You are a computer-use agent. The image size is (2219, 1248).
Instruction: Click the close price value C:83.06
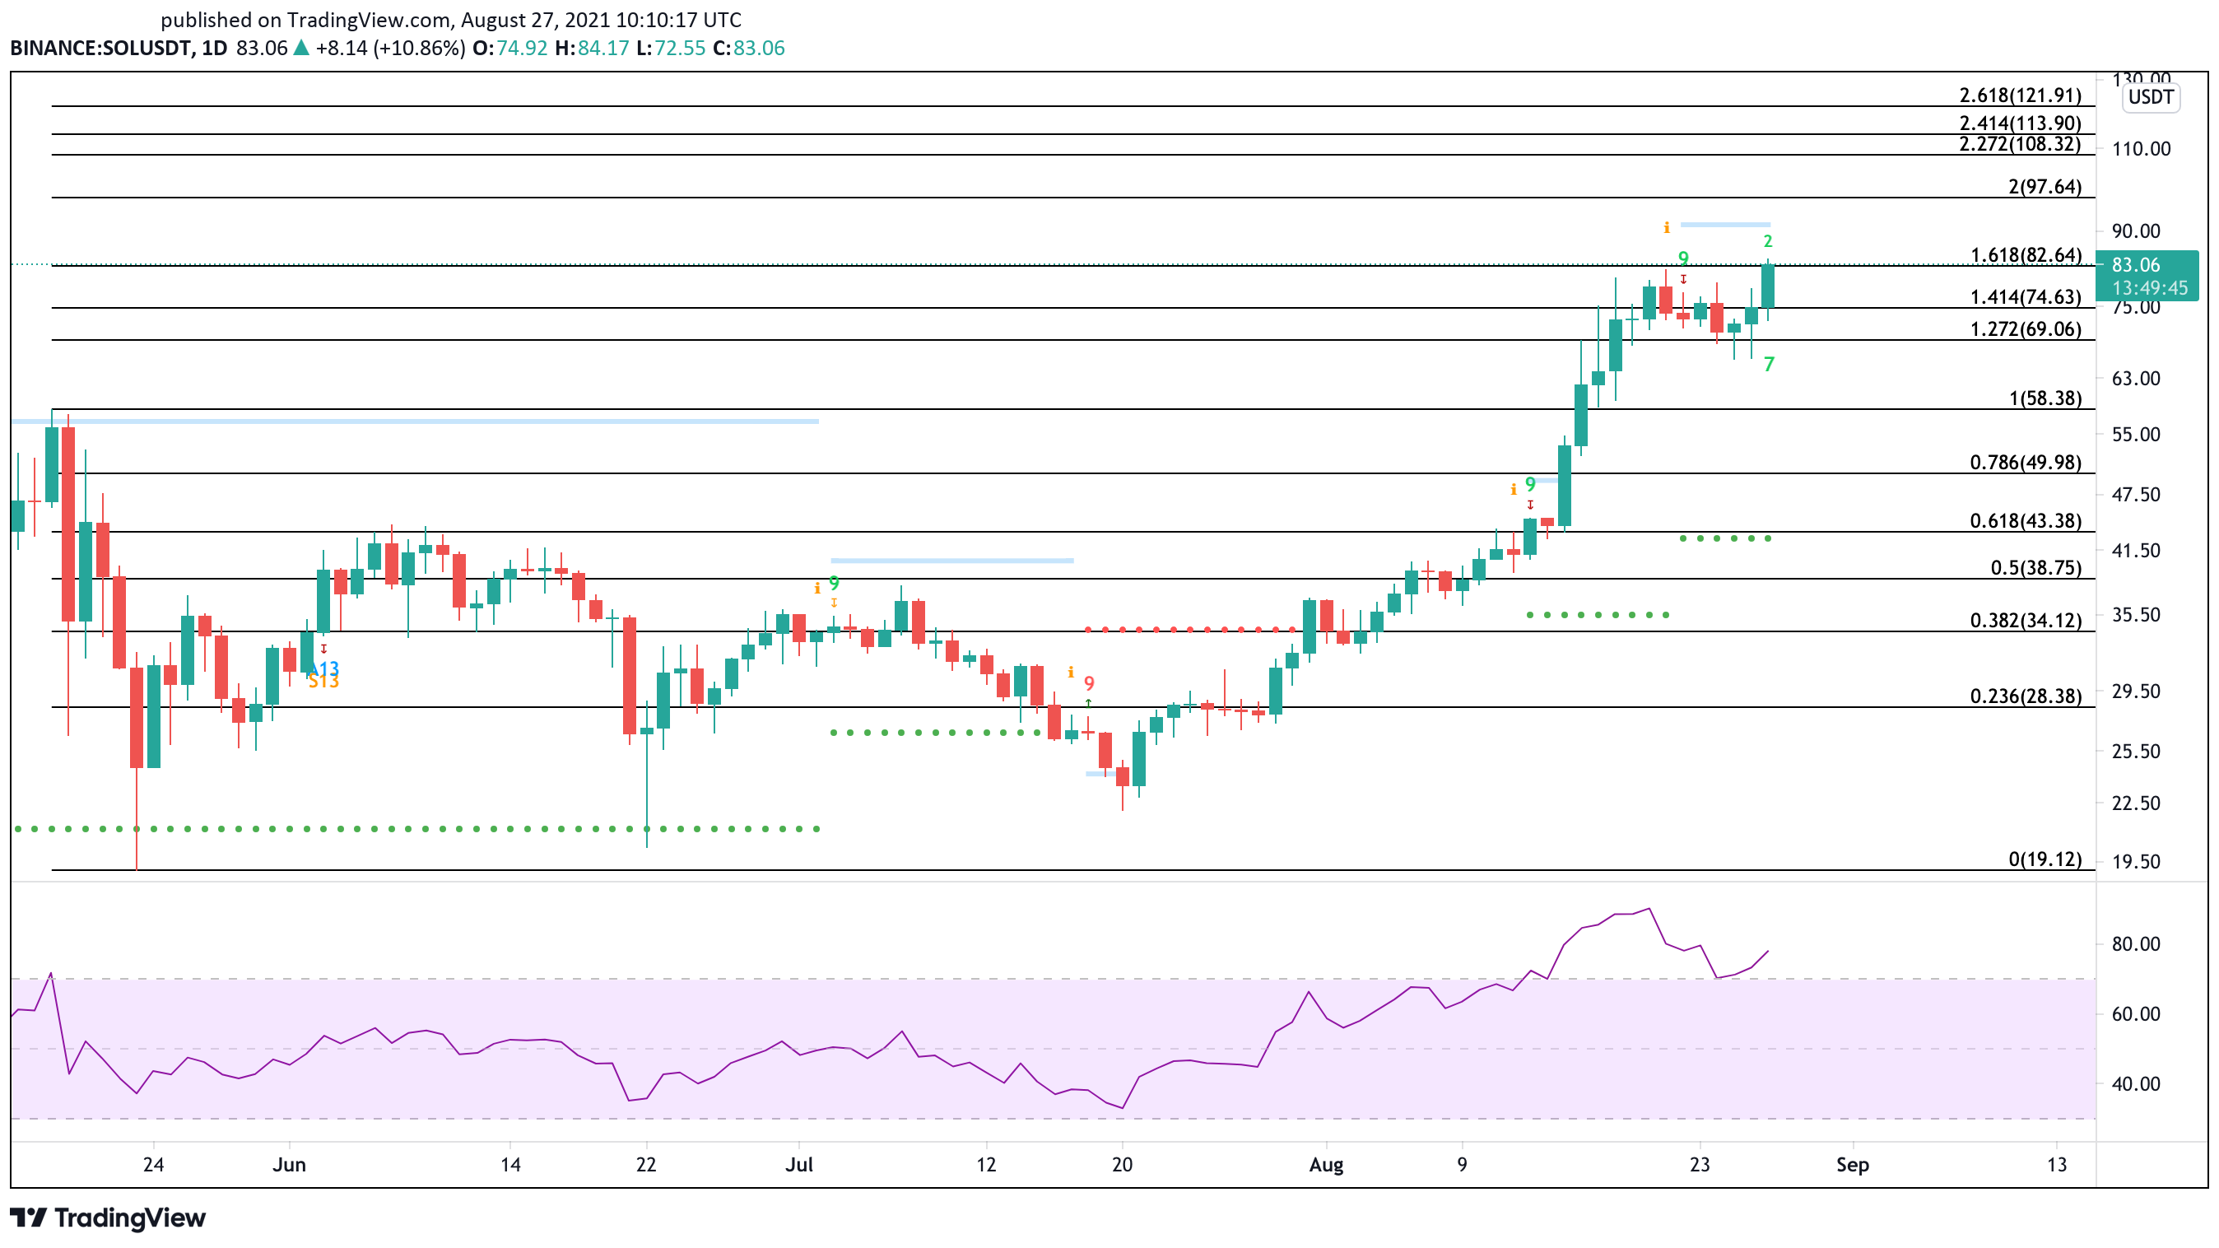pos(748,49)
